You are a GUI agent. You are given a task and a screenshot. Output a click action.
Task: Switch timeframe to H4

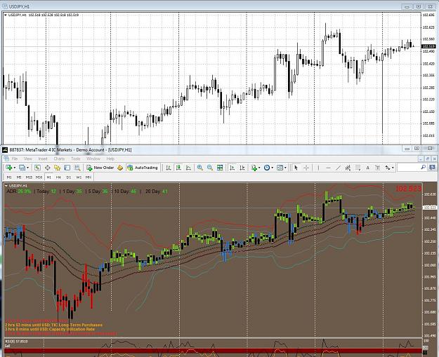tap(58, 177)
